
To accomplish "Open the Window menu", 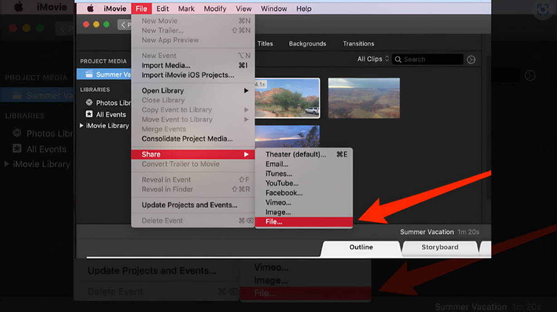I will click(x=274, y=9).
